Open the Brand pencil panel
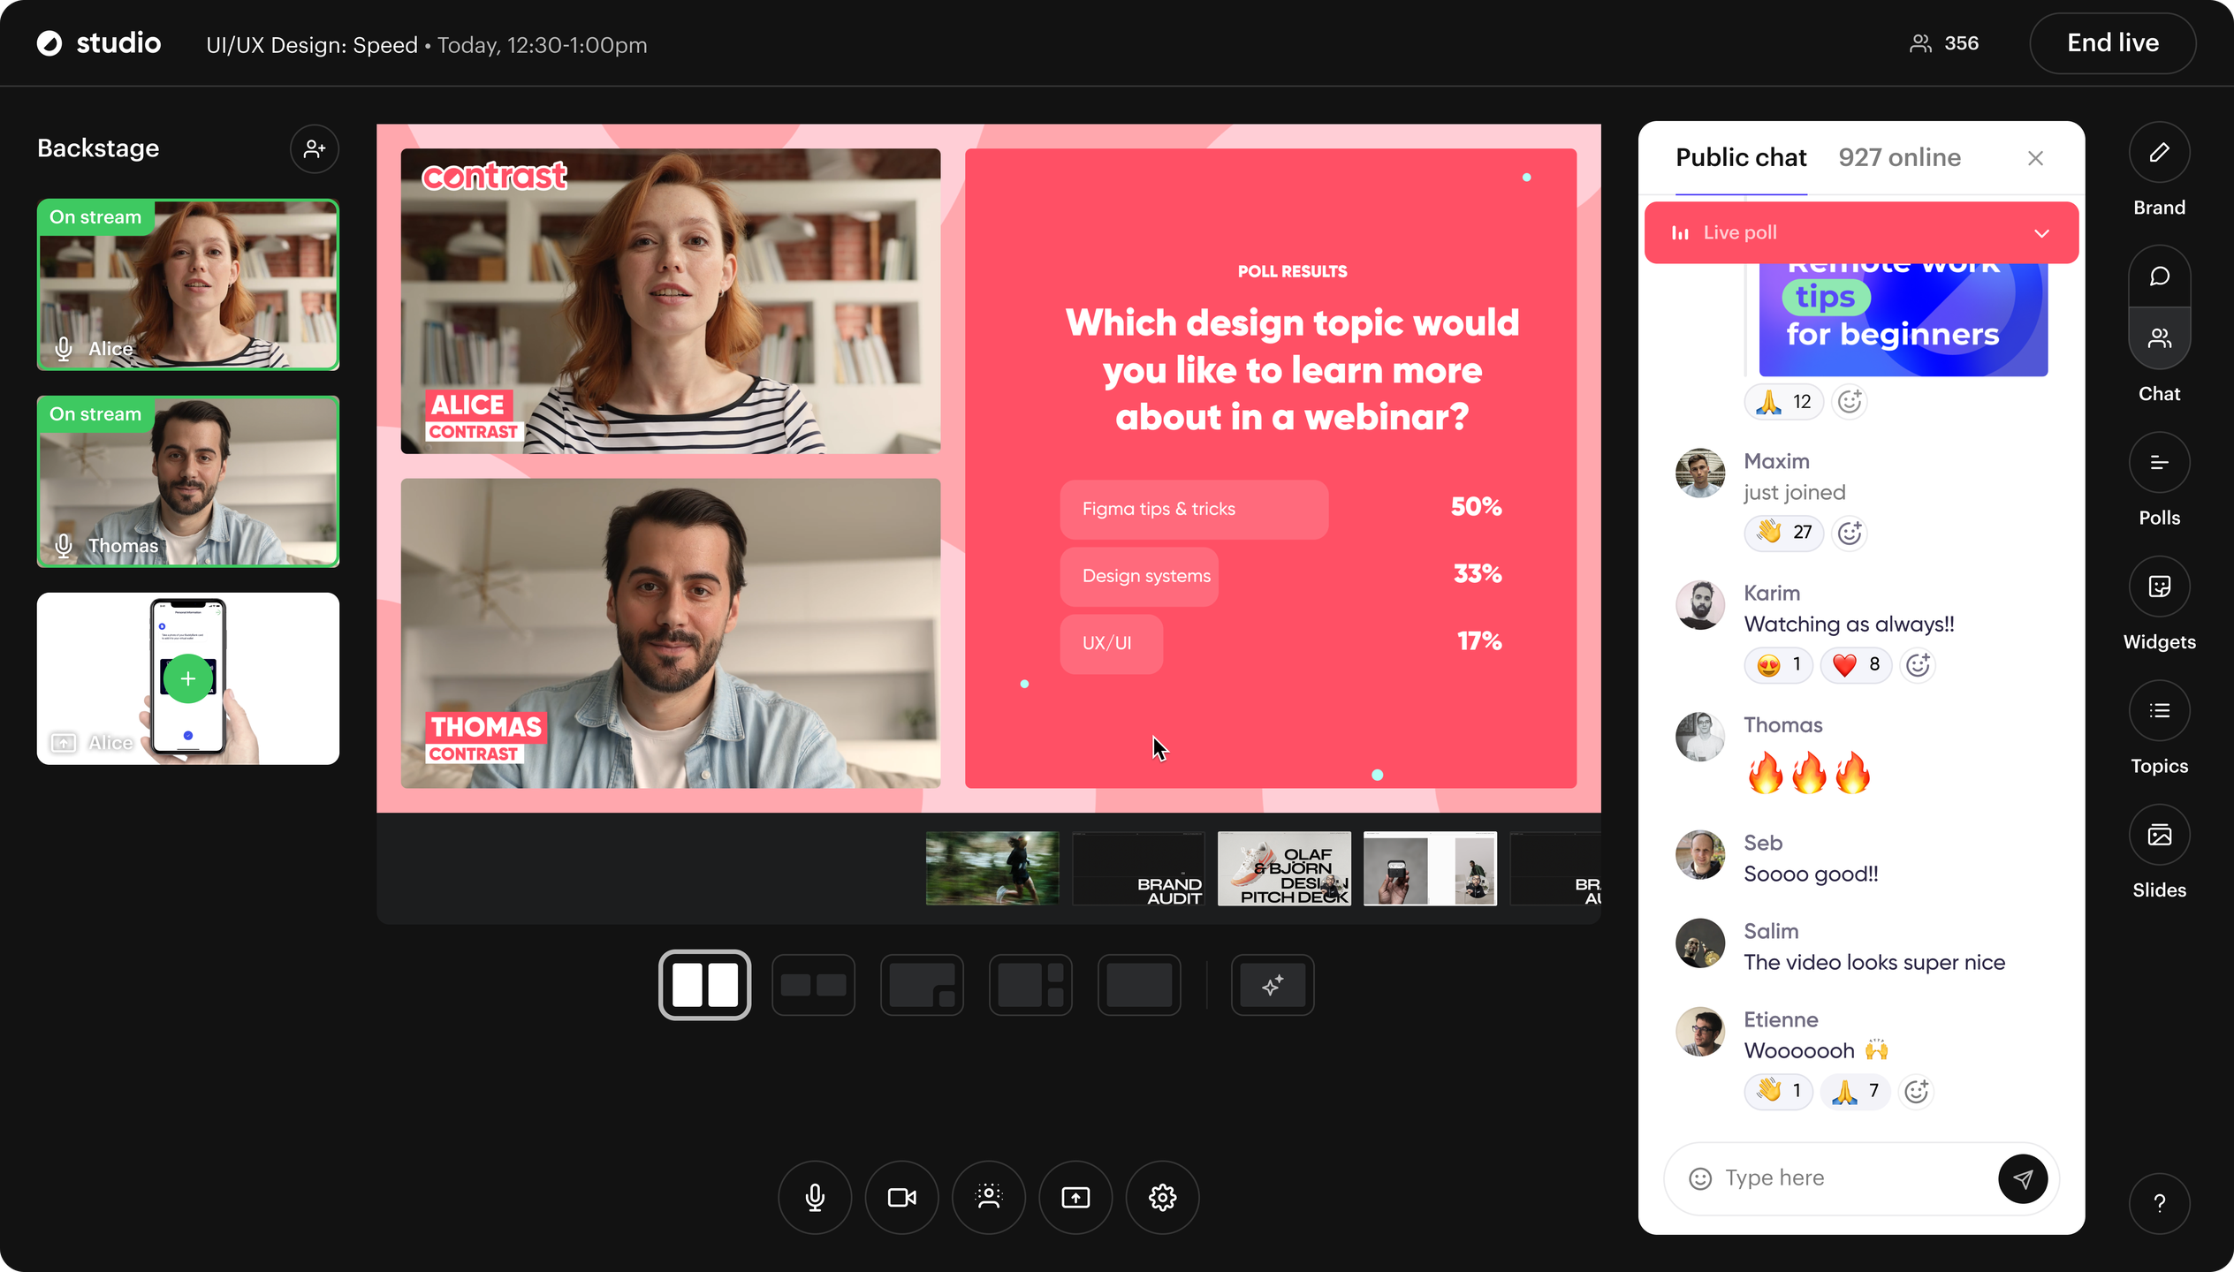The height and width of the screenshot is (1272, 2234). (x=2159, y=153)
